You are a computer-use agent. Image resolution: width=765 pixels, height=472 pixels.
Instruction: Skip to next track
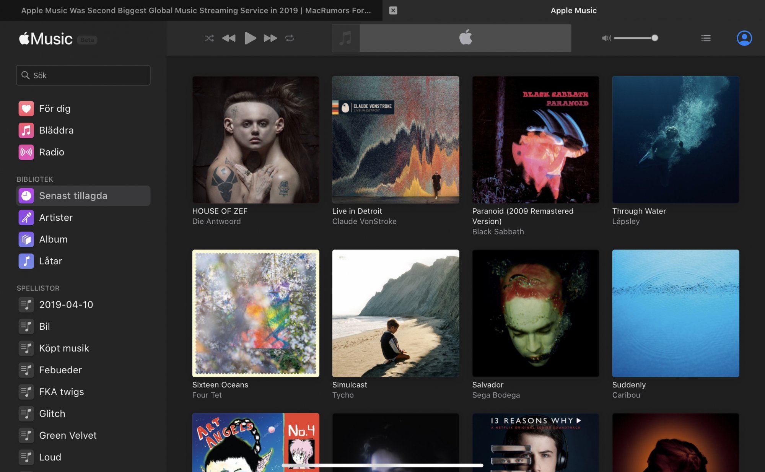(x=270, y=38)
